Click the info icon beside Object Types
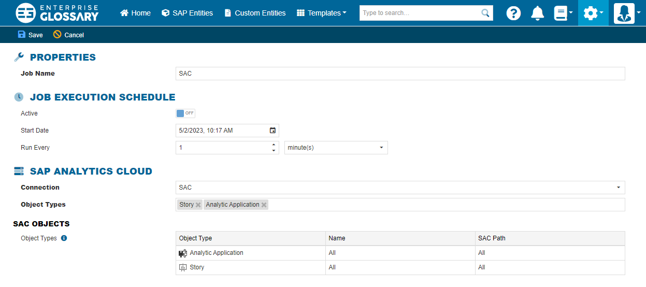Viewport: 646px width, 287px height. [x=64, y=238]
